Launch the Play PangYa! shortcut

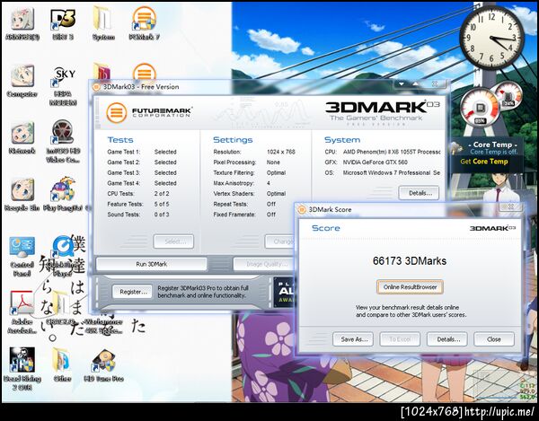pos(63,195)
